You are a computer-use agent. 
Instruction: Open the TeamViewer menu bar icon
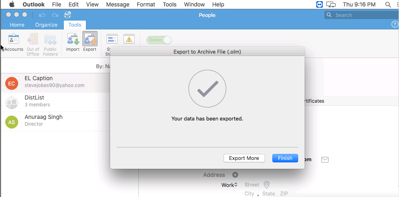(320, 4)
